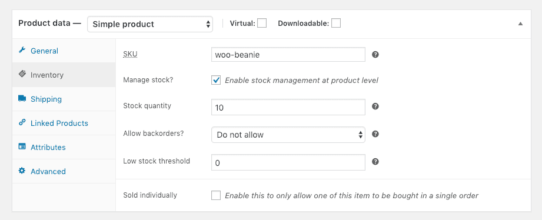This screenshot has height=220, width=542.
Task: Open the Stock quantity help tip
Action: coord(375,106)
